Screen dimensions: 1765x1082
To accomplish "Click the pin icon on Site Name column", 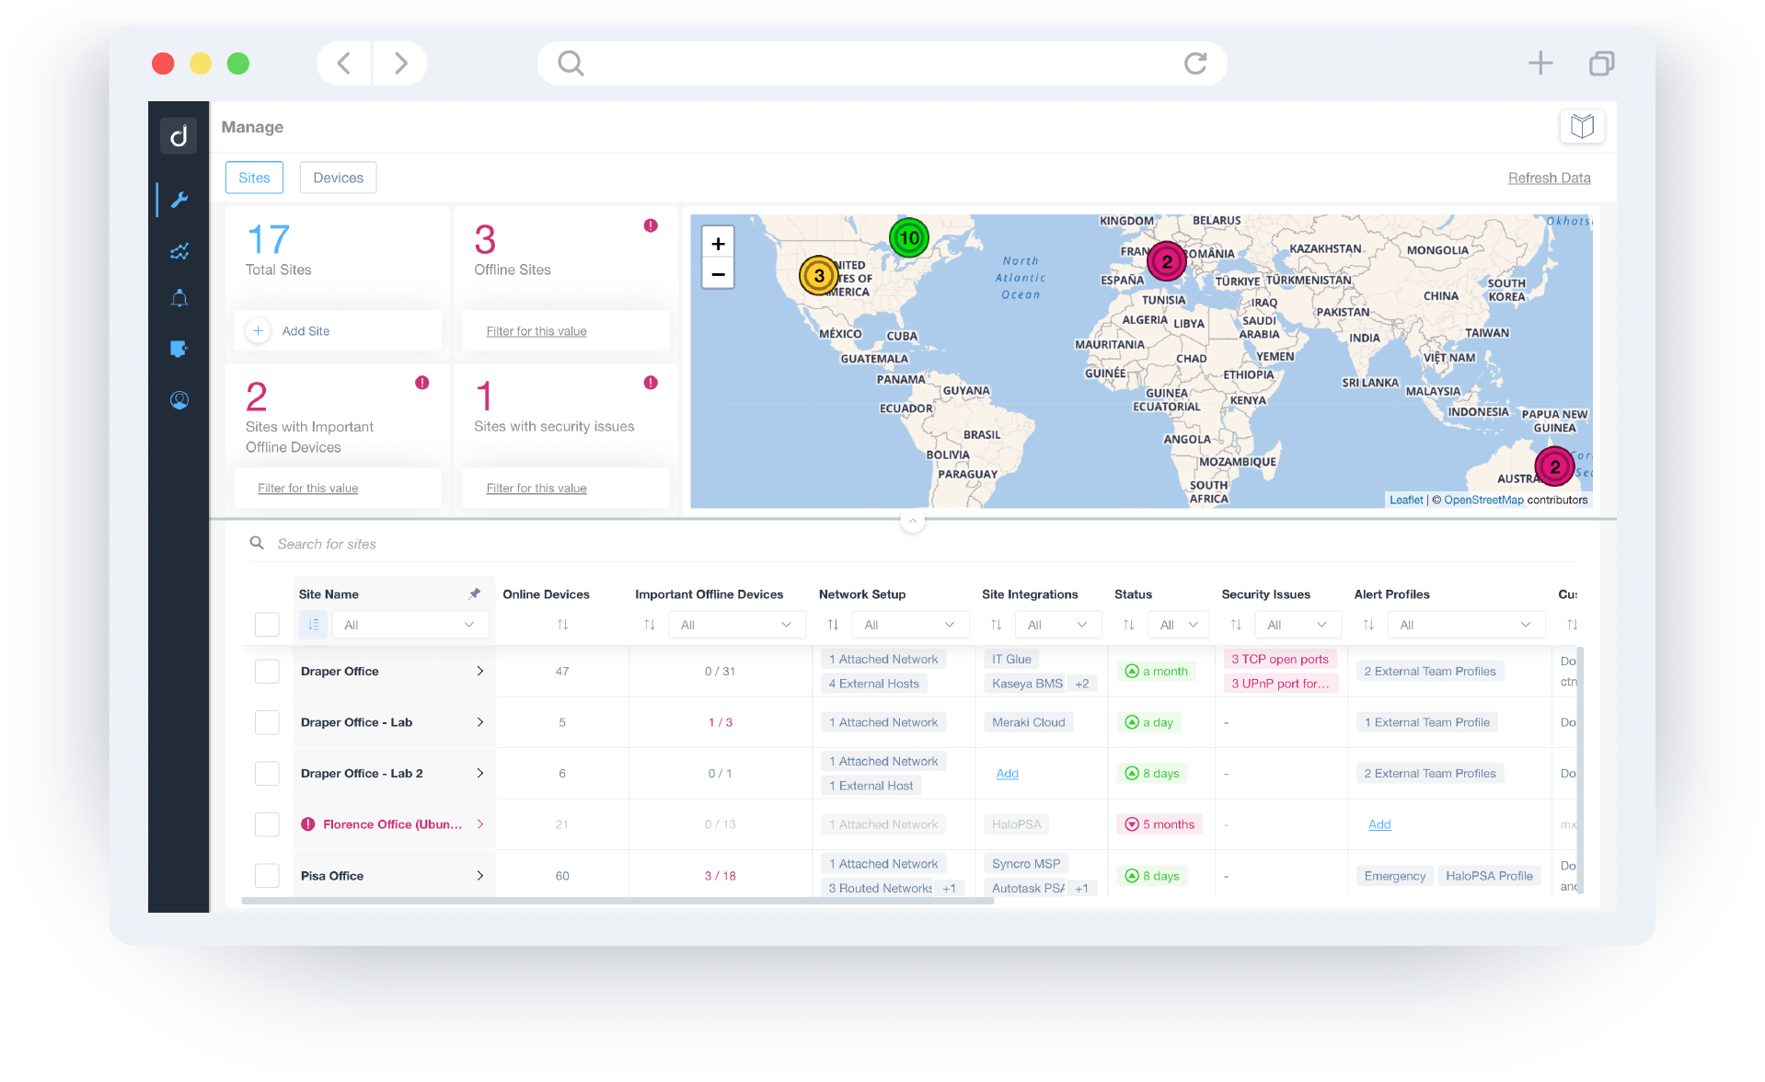I will click(475, 594).
